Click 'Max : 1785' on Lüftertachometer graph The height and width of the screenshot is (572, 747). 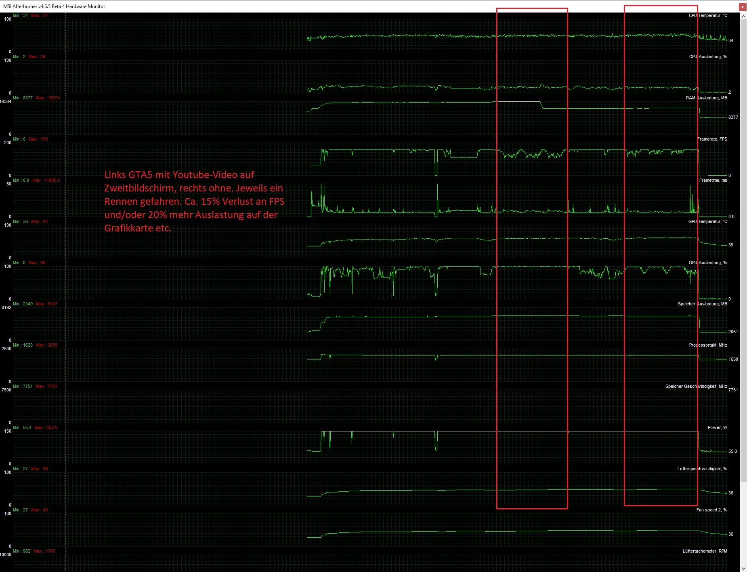pos(44,551)
